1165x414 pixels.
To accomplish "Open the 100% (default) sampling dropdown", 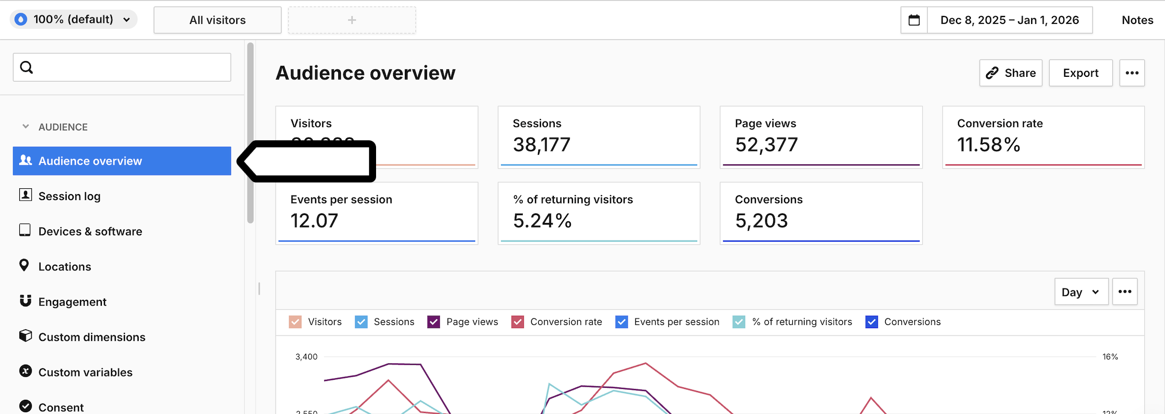I will 74,20.
